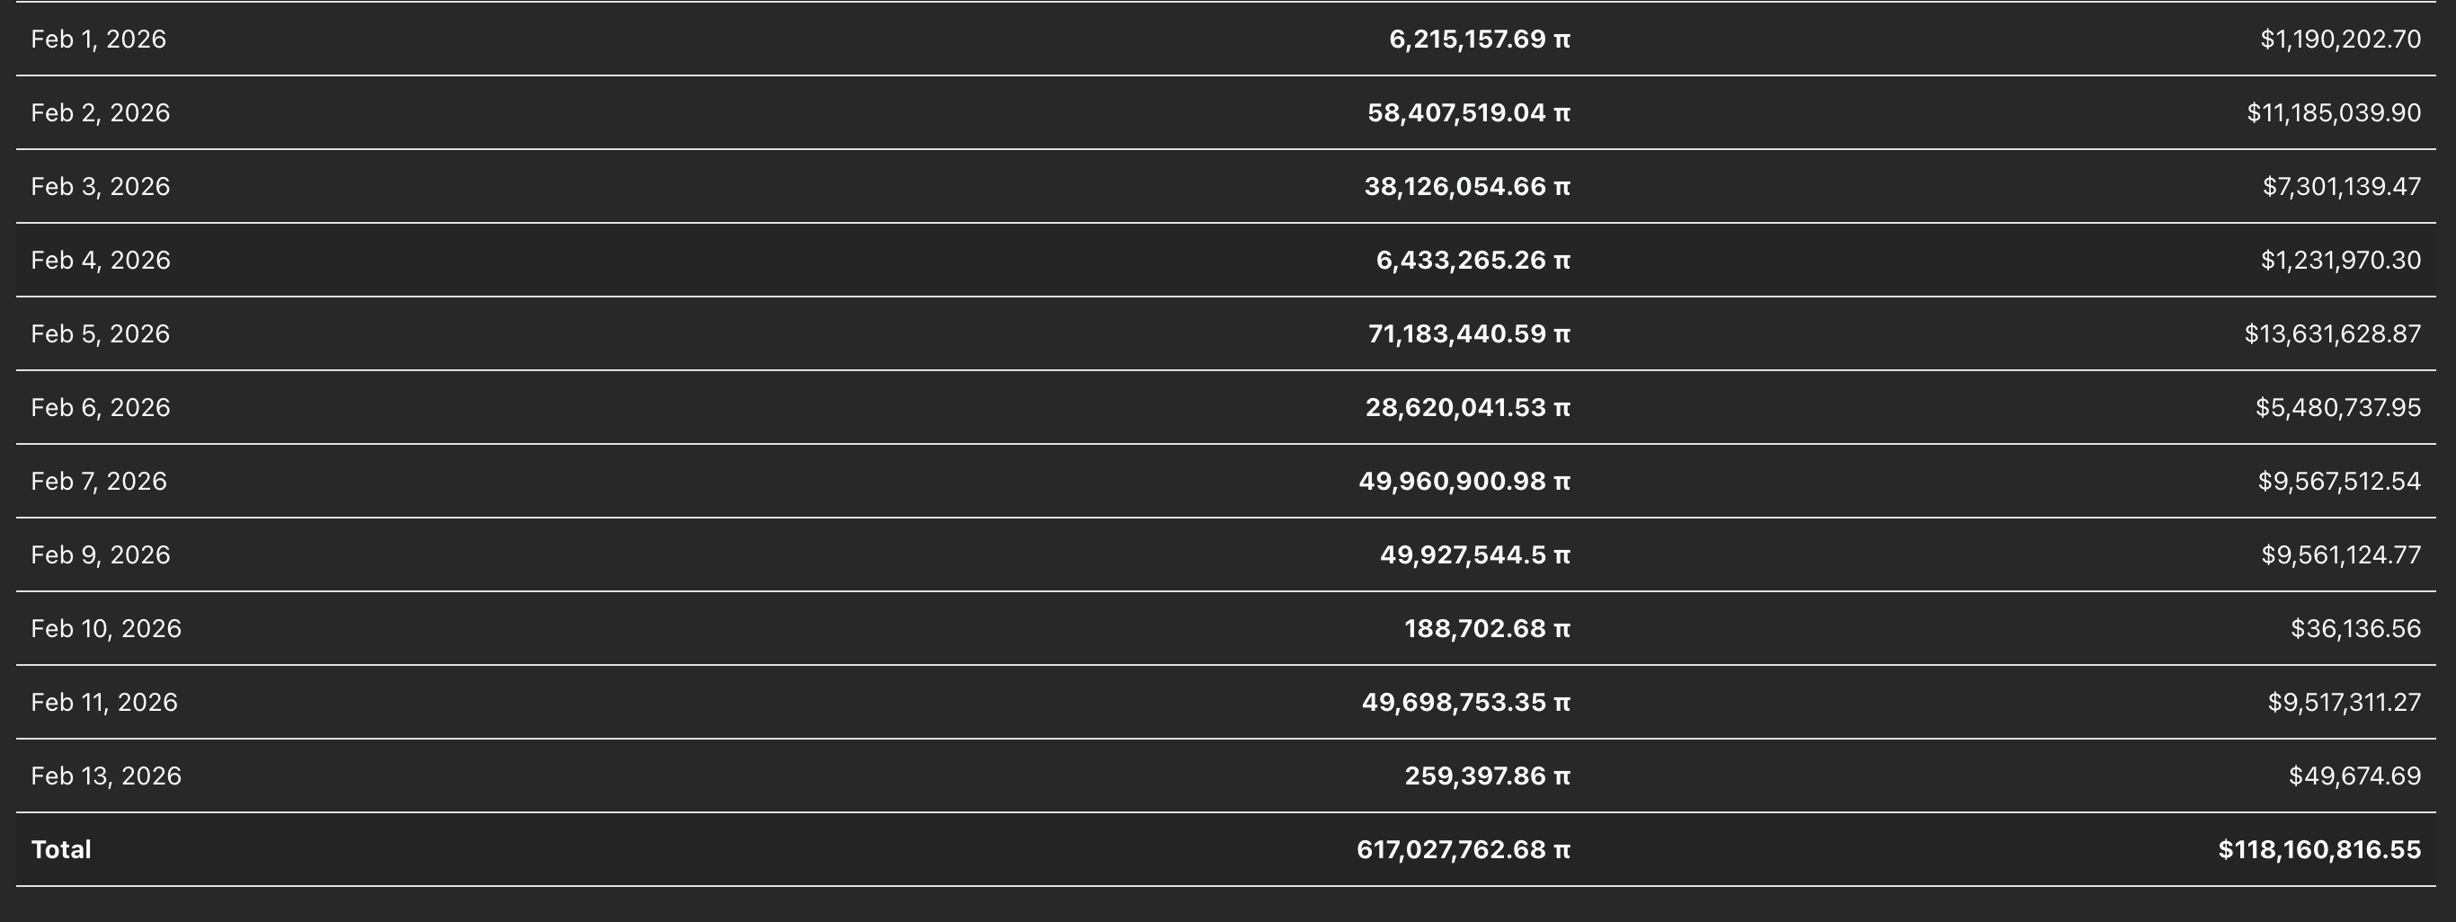Select the Total row label
The height and width of the screenshot is (922, 2456).
click(61, 849)
